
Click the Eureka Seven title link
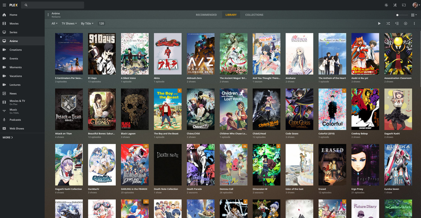pyautogui.click(x=391, y=189)
